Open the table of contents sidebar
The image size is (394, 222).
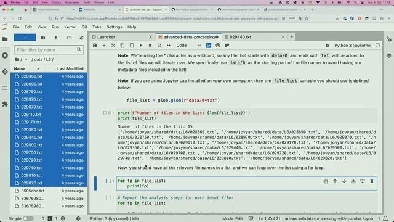tap(5, 88)
